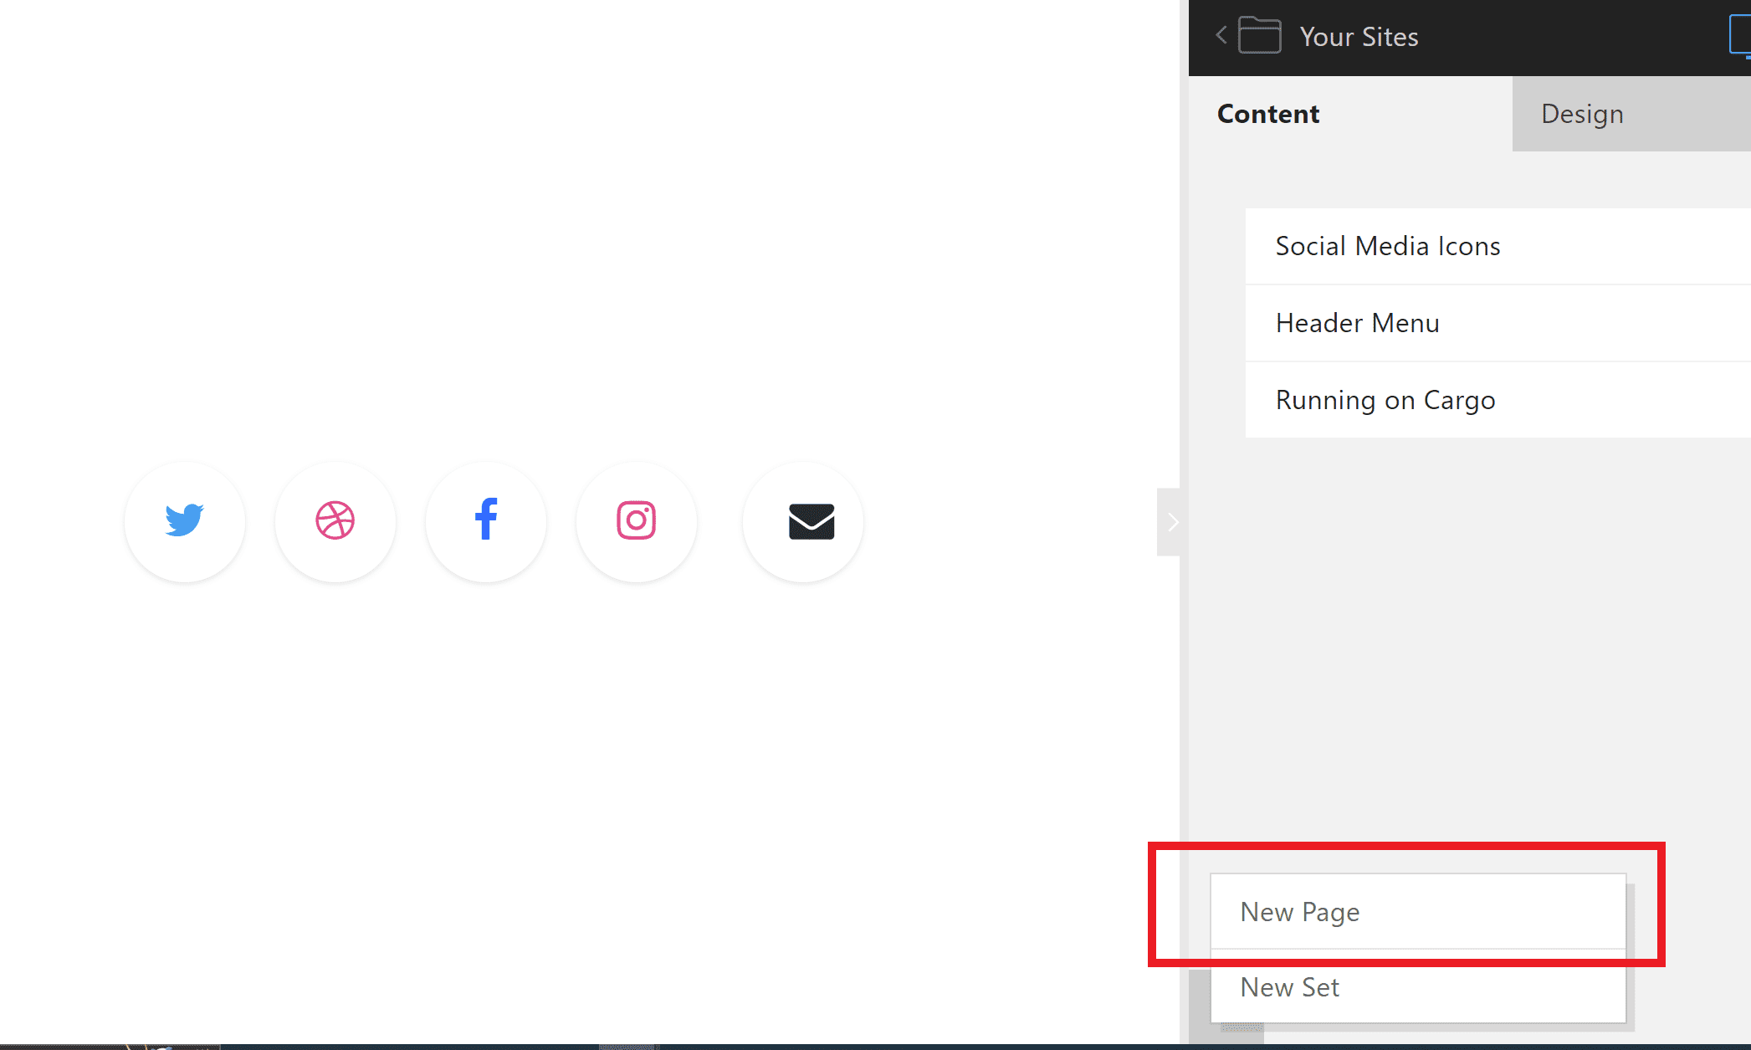1751x1050 pixels.
Task: Click the blue desktop preview icon
Action: (1740, 36)
